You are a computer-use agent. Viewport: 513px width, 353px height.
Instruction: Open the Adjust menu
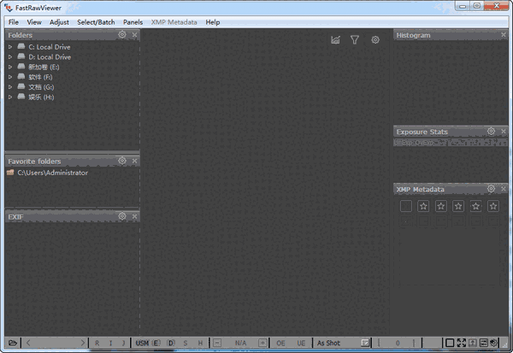tap(59, 21)
